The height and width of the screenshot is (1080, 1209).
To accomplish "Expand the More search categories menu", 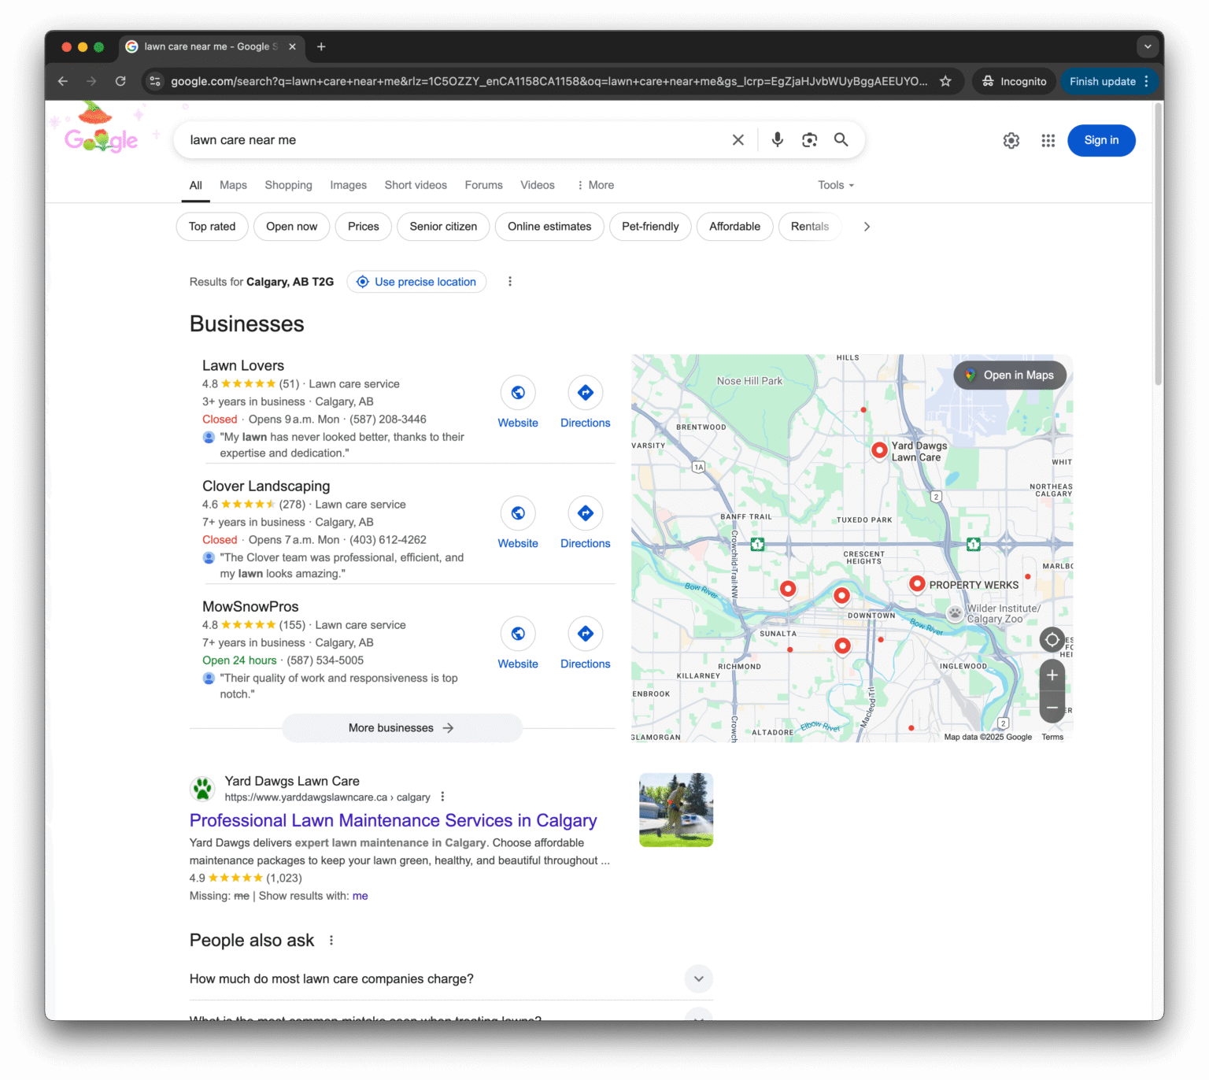I will pos(595,185).
